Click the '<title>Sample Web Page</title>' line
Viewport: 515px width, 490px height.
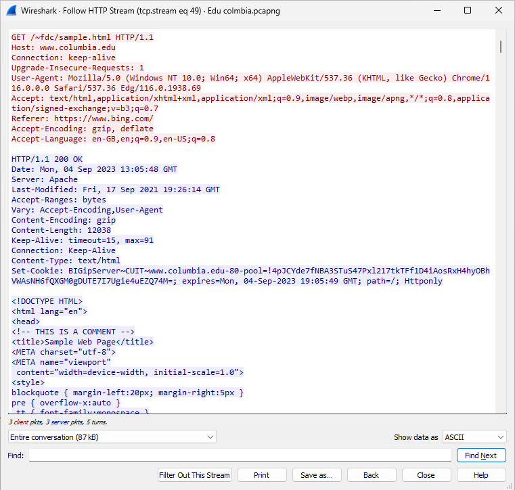click(x=83, y=342)
